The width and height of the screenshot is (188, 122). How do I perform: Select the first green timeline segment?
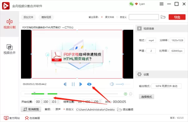38,94
